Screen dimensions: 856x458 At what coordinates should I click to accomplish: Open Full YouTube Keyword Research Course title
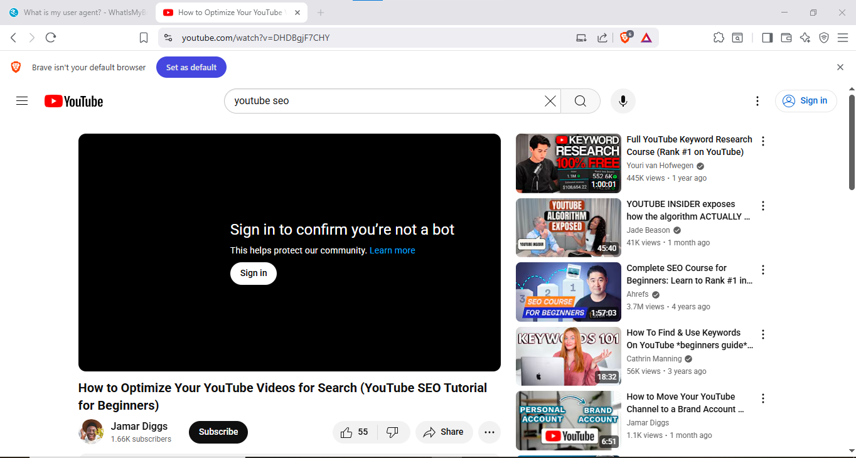(689, 146)
